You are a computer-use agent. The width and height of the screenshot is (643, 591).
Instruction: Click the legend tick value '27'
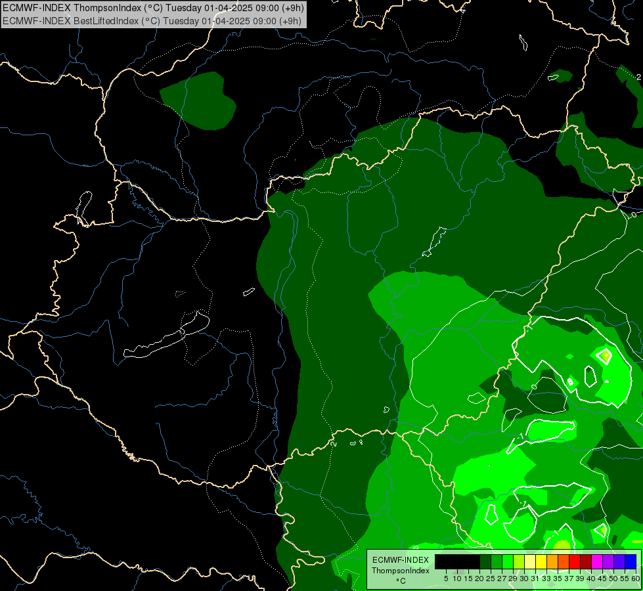tap(502, 579)
